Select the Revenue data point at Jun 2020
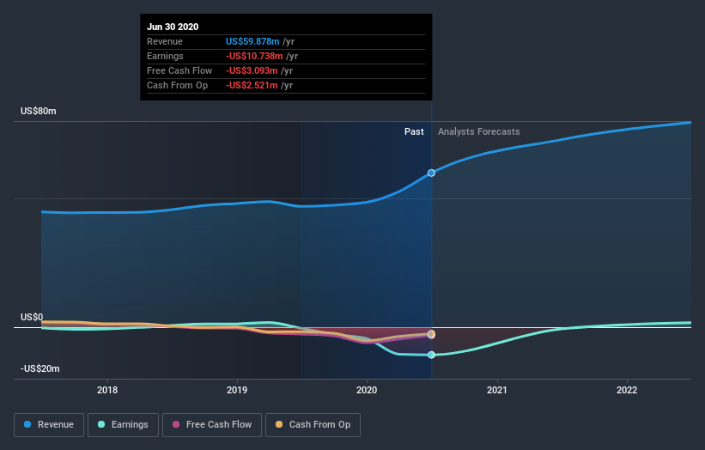Screen dimensions: 705x450 (431, 173)
